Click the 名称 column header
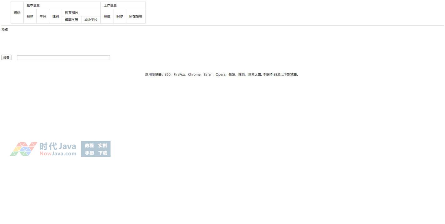Viewport: 445px width, 224px height. click(x=30, y=16)
